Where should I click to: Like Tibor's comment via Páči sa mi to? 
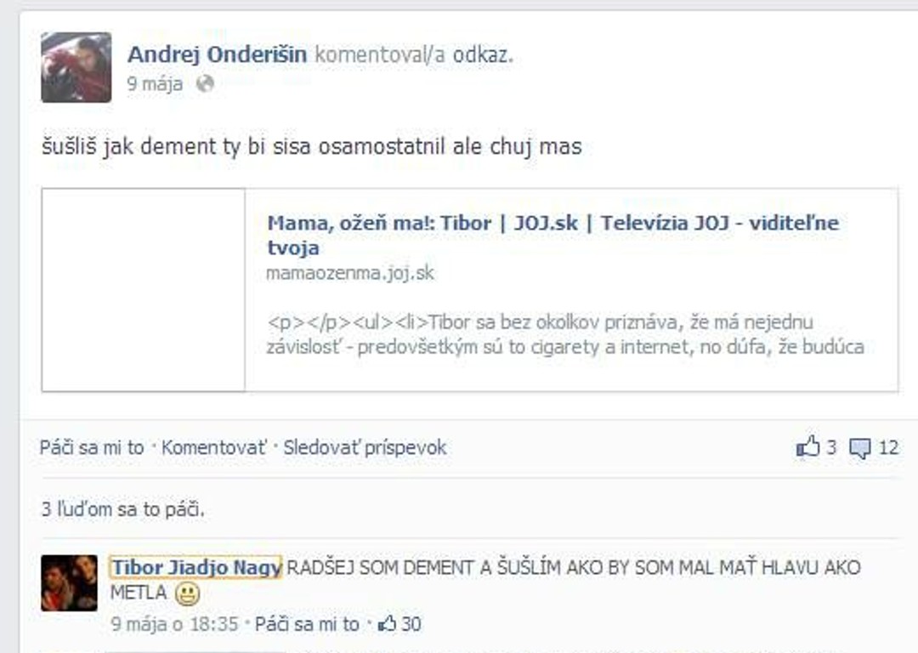pyautogui.click(x=307, y=624)
